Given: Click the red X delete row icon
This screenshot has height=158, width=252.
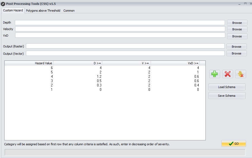Looking at the screenshot, I should pyautogui.click(x=228, y=74).
